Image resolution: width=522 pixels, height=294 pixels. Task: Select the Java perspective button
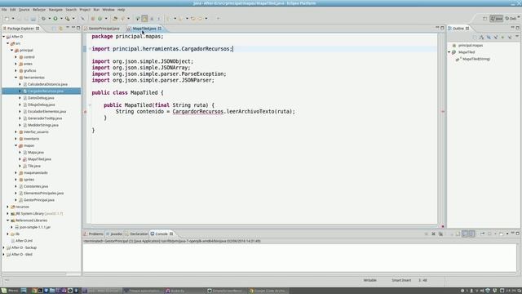pos(497,19)
